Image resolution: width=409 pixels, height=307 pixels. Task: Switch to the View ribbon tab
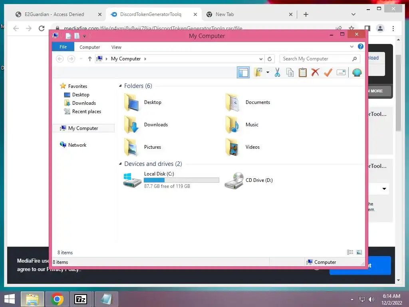click(116, 47)
